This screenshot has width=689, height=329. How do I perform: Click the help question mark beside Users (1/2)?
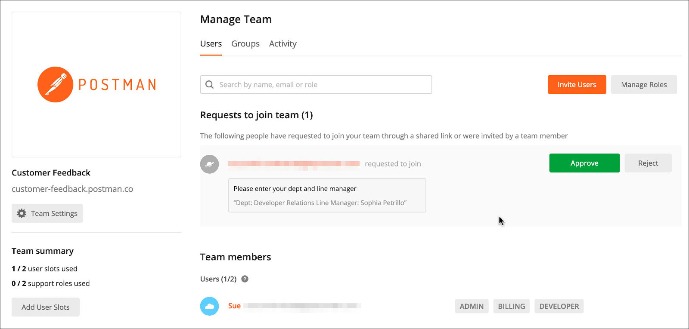click(x=245, y=279)
